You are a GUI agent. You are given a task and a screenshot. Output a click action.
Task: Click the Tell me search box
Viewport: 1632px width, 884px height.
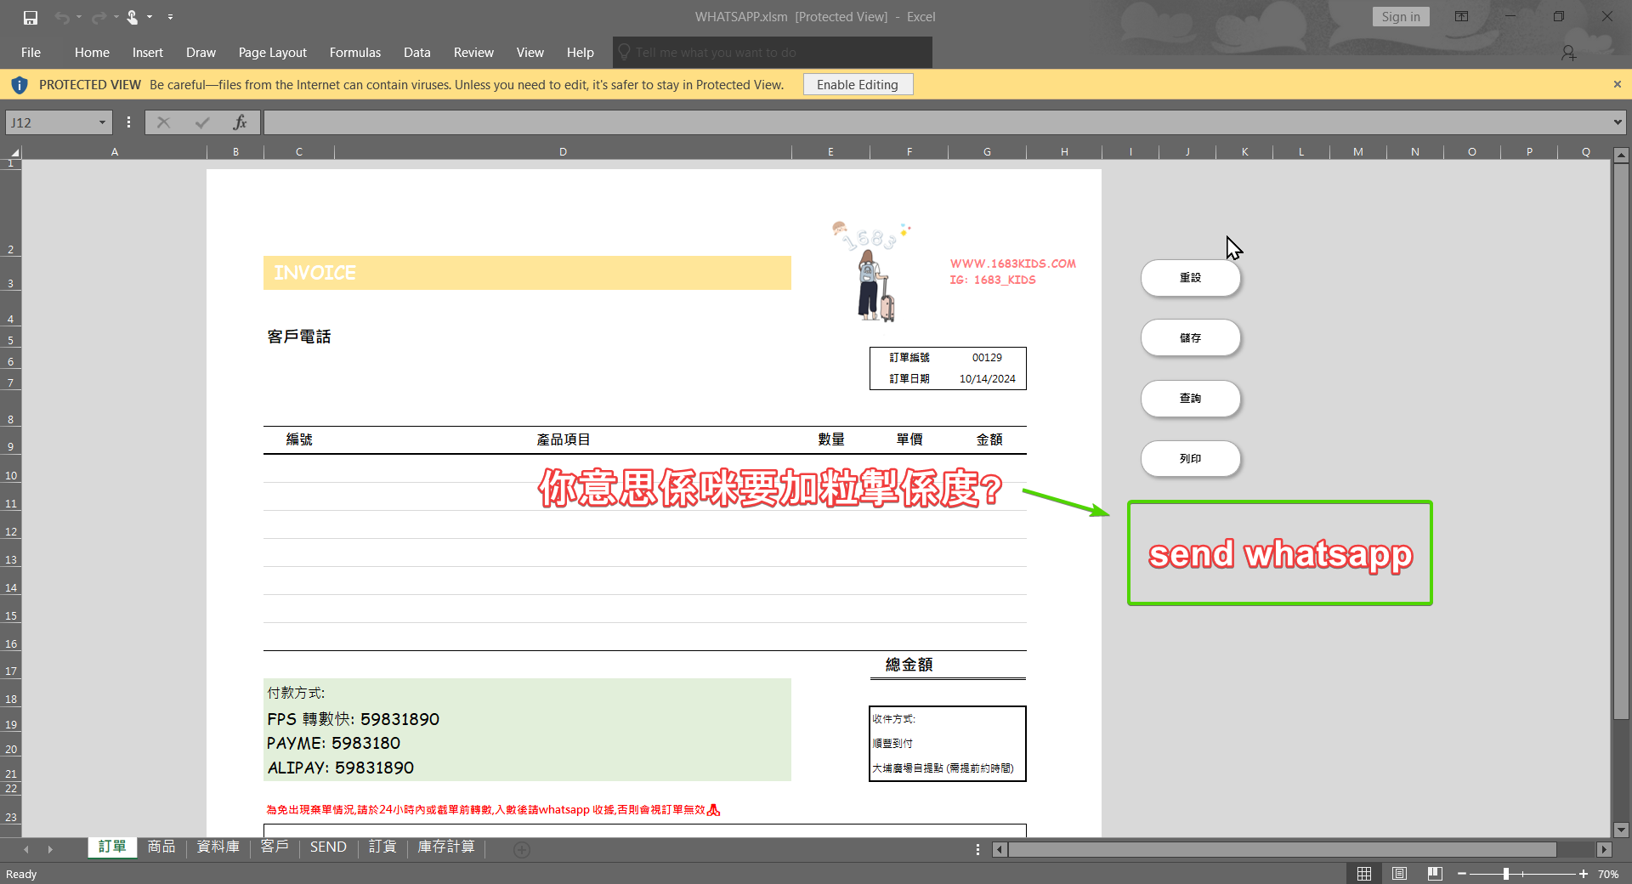772,53
